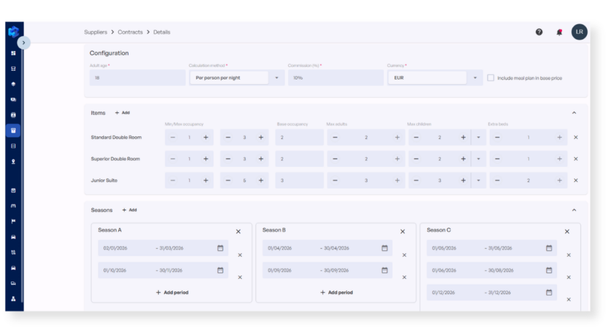Open the dashboard grid icon in sidebar

tap(13, 53)
